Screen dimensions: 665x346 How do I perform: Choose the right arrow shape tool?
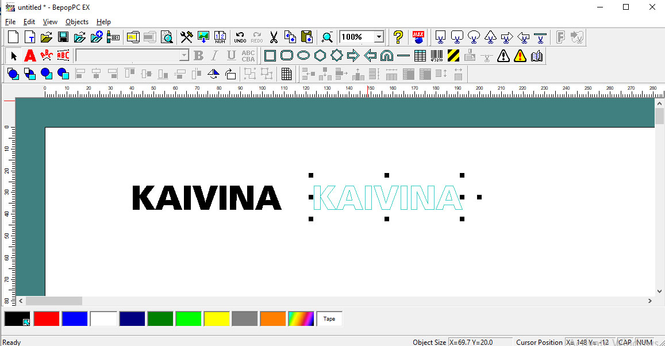(353, 56)
